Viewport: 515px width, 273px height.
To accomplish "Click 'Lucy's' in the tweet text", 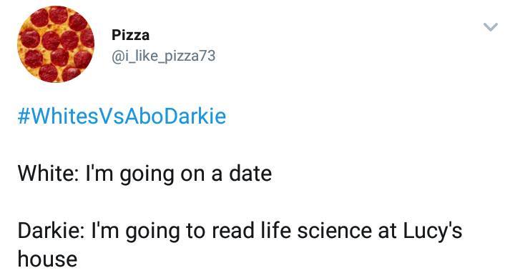I will [x=433, y=232].
